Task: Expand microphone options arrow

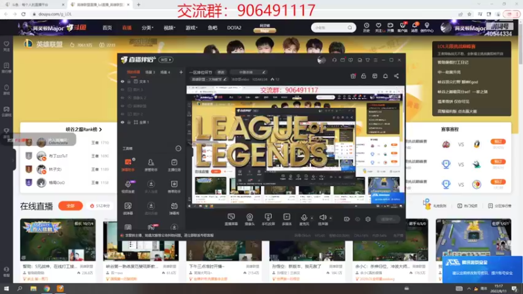Action: pyautogui.click(x=312, y=218)
